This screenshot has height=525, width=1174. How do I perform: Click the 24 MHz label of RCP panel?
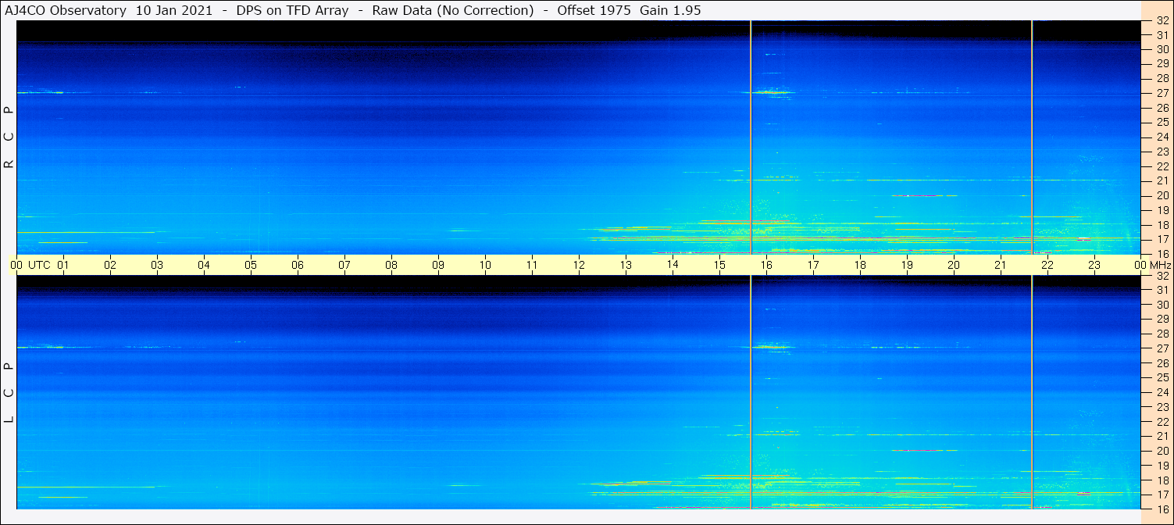pos(1162,137)
